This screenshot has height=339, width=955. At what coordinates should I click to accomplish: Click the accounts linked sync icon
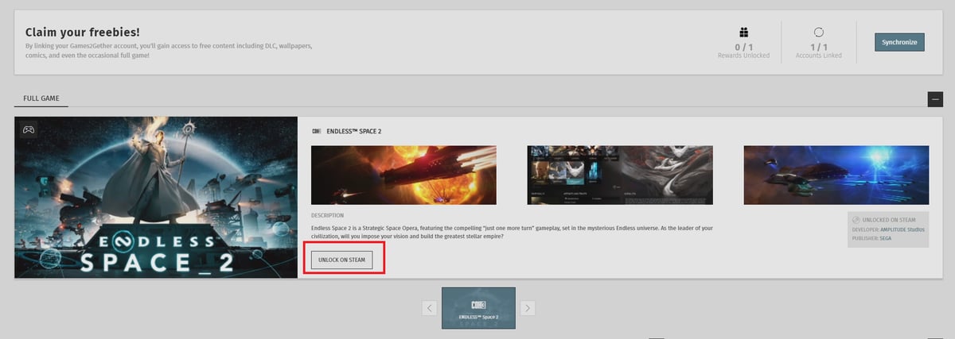click(x=818, y=33)
